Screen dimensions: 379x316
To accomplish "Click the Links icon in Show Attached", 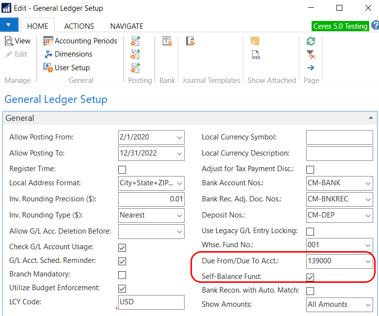I will tap(255, 55).
